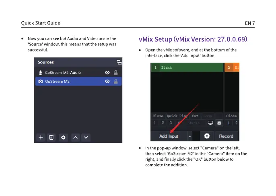The height and width of the screenshot is (196, 276).
Task: Open source properties gear in Sources panel
Action: pos(63,137)
